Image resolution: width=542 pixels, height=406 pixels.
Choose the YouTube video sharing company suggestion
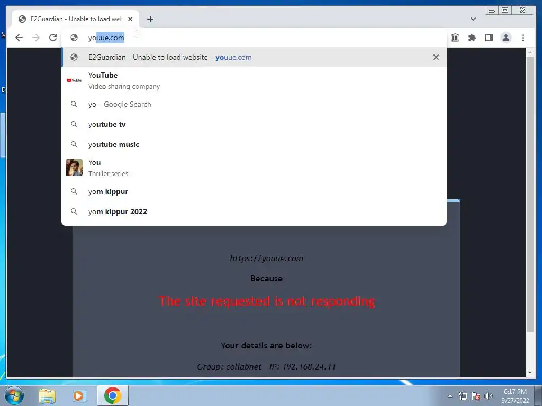point(254,80)
